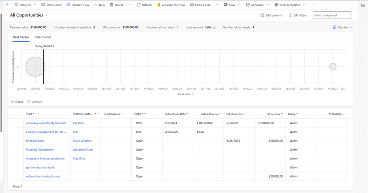Click the Unknown legend circle

click(x=29, y=102)
